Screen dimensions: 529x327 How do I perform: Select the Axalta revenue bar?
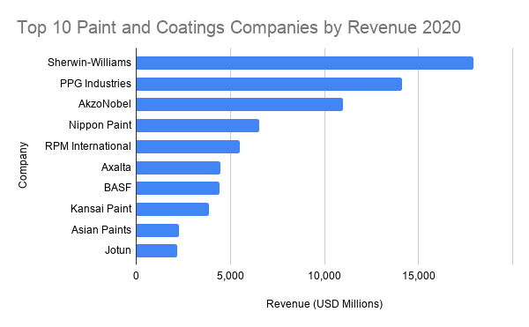pyautogui.click(x=178, y=167)
